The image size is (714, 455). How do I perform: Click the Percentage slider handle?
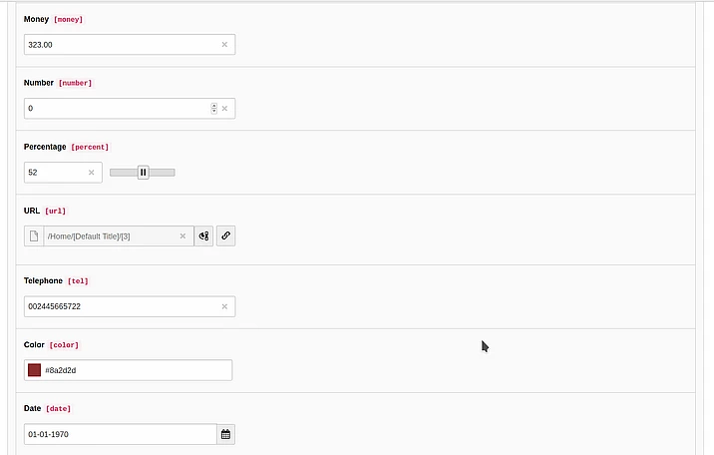pos(143,173)
